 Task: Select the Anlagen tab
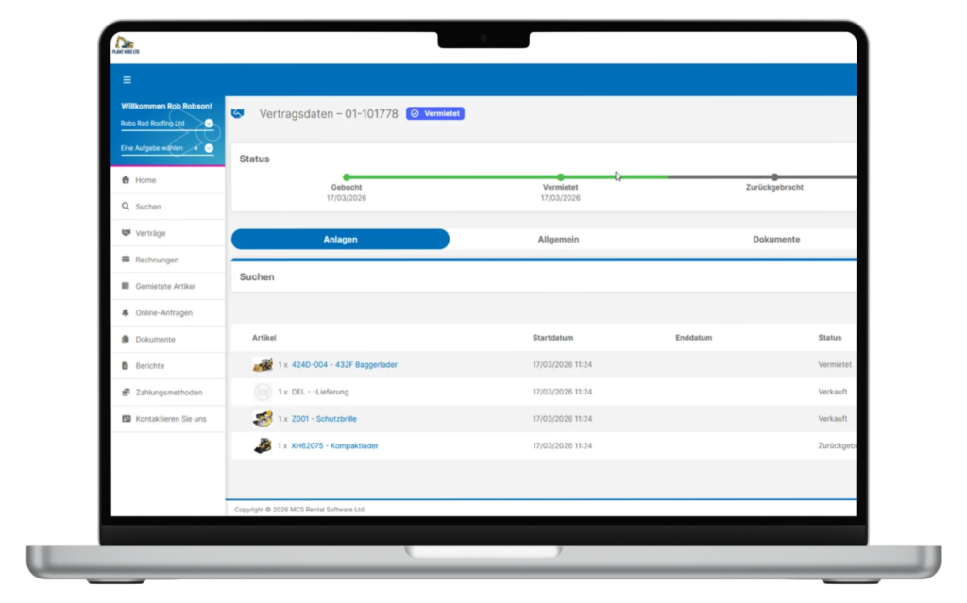pyautogui.click(x=340, y=240)
